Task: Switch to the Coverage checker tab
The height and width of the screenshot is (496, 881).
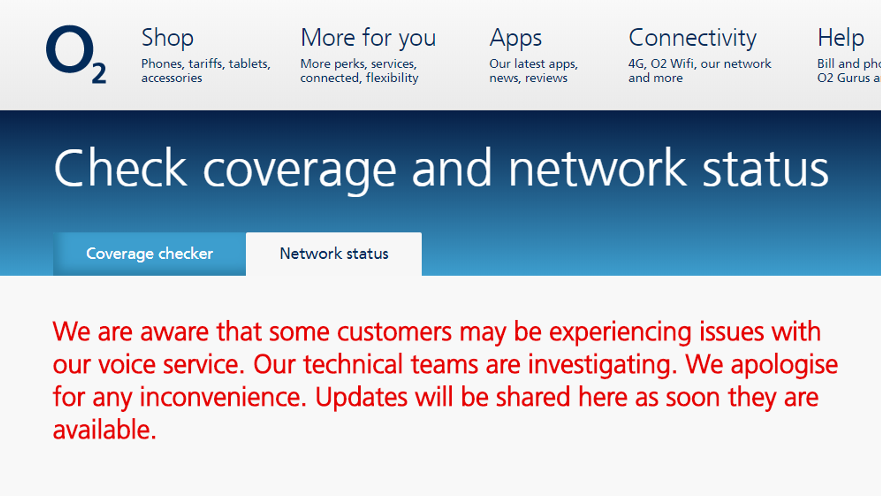Action: coord(149,254)
